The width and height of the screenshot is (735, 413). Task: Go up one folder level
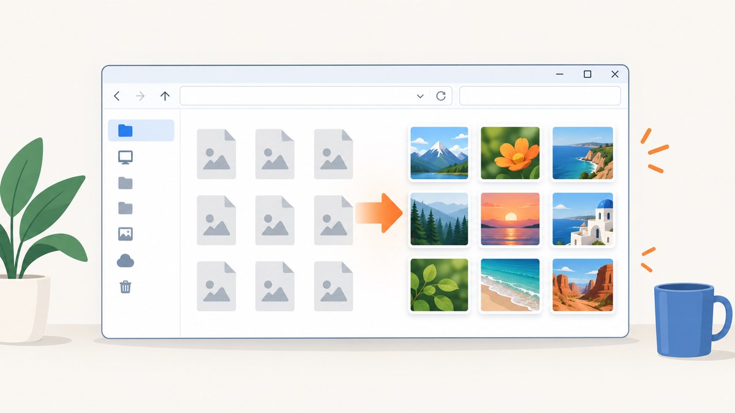coord(165,96)
